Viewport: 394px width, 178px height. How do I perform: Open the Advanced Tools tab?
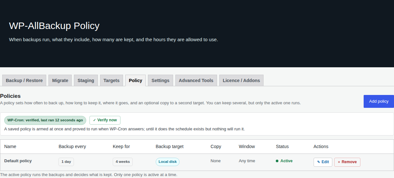196,80
